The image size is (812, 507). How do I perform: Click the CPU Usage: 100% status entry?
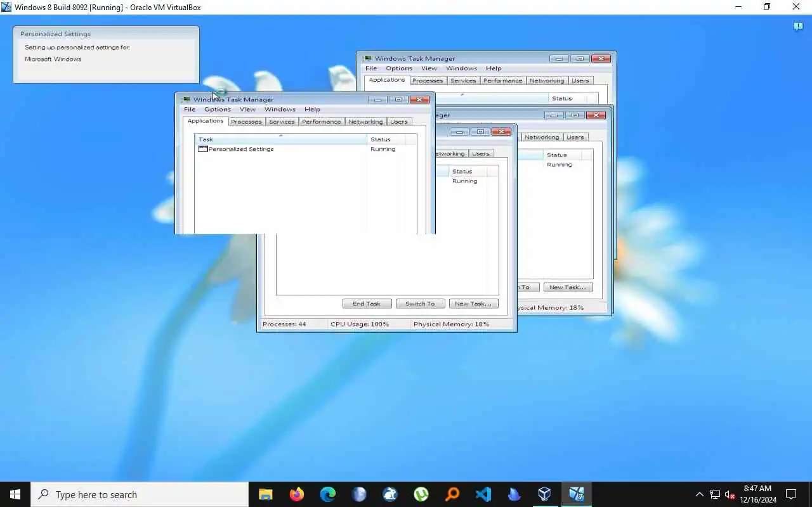pyautogui.click(x=360, y=324)
